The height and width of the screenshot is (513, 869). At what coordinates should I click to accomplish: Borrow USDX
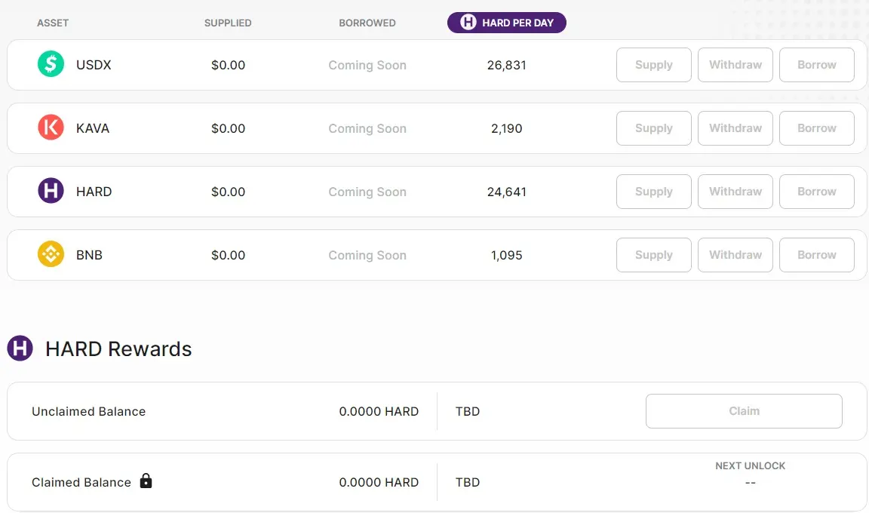(817, 65)
